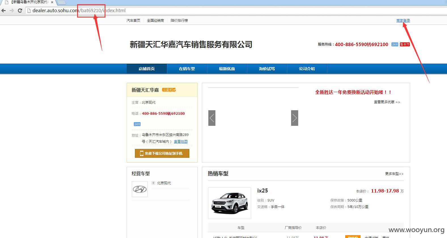Viewport: 447px width, 238px height.
Task: Click the dealer phone number 400-886-5590转692100 in card
Action: 163,114
